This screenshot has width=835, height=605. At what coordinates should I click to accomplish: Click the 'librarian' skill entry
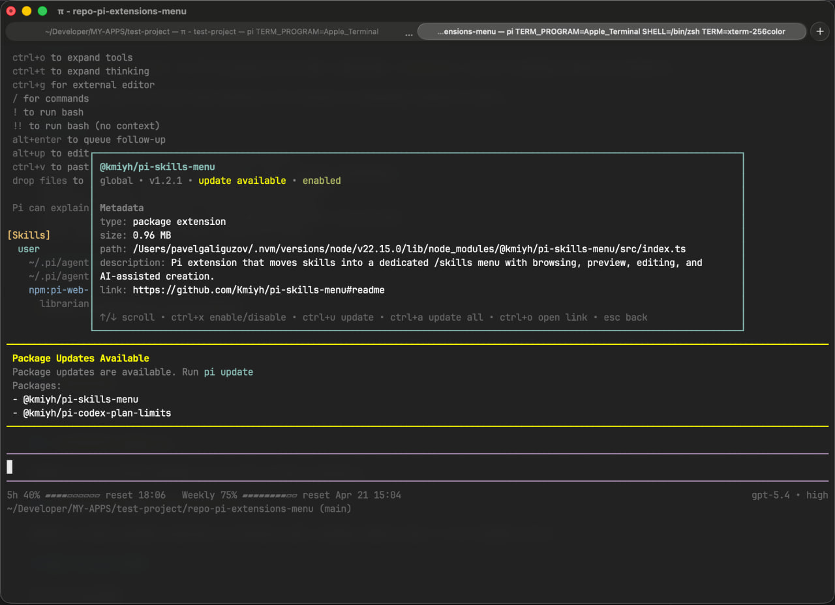[x=64, y=304]
